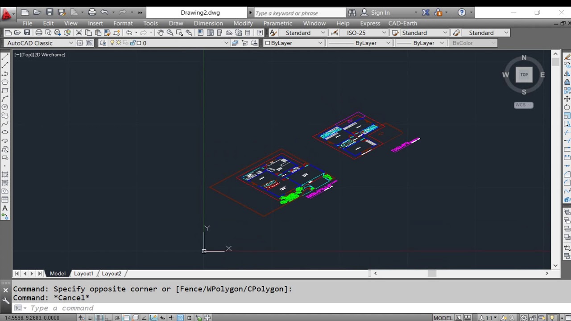Viewport: 571px width, 321px height.
Task: Toggle Ortho mode in status bar
Action: coord(108,317)
